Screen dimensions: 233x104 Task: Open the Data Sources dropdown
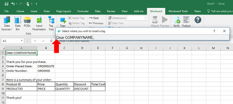[x=7, y=23]
